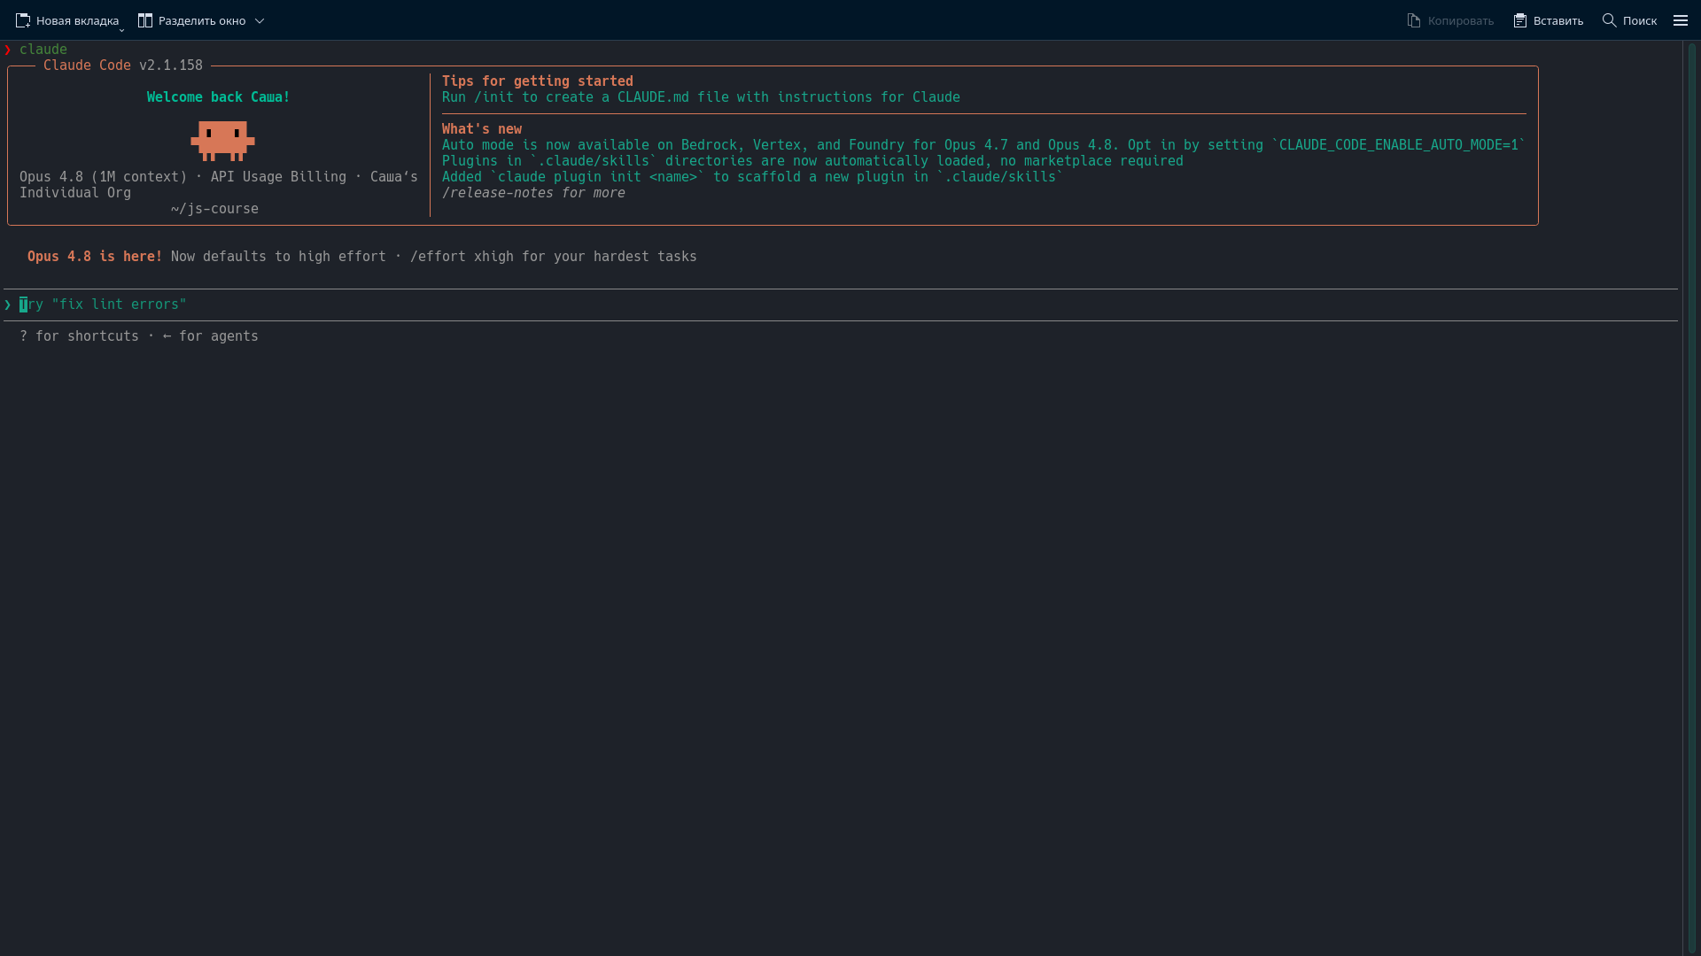Focus the prompt reading Try "fix lint errors"
Image resolution: width=1701 pixels, height=956 pixels.
pyautogui.click(x=841, y=305)
